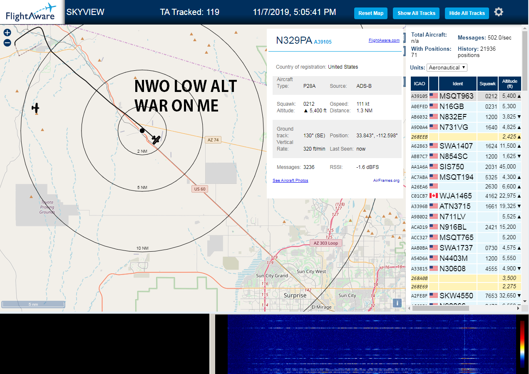Screen dimensions: 529x374
Task: Select the N832EF aircraft row
Action: click(466, 117)
